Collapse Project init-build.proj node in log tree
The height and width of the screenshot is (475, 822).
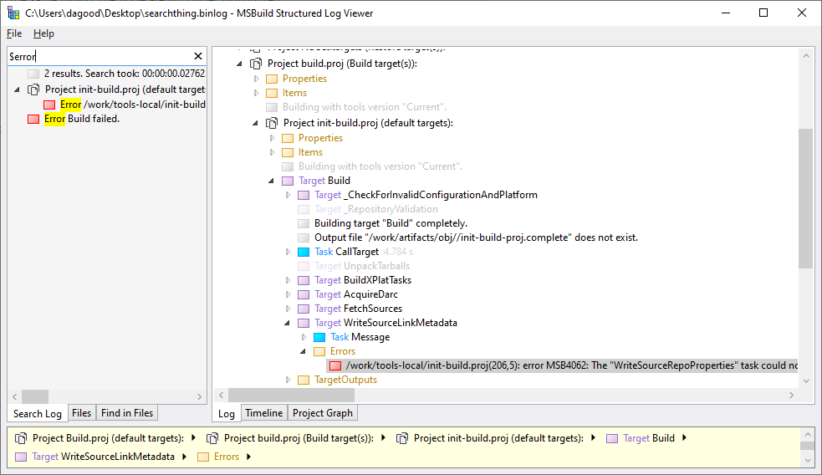(x=255, y=123)
